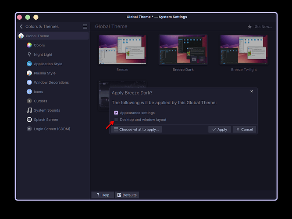Cancel the Apply Breeze Dark dialog

[244, 130]
